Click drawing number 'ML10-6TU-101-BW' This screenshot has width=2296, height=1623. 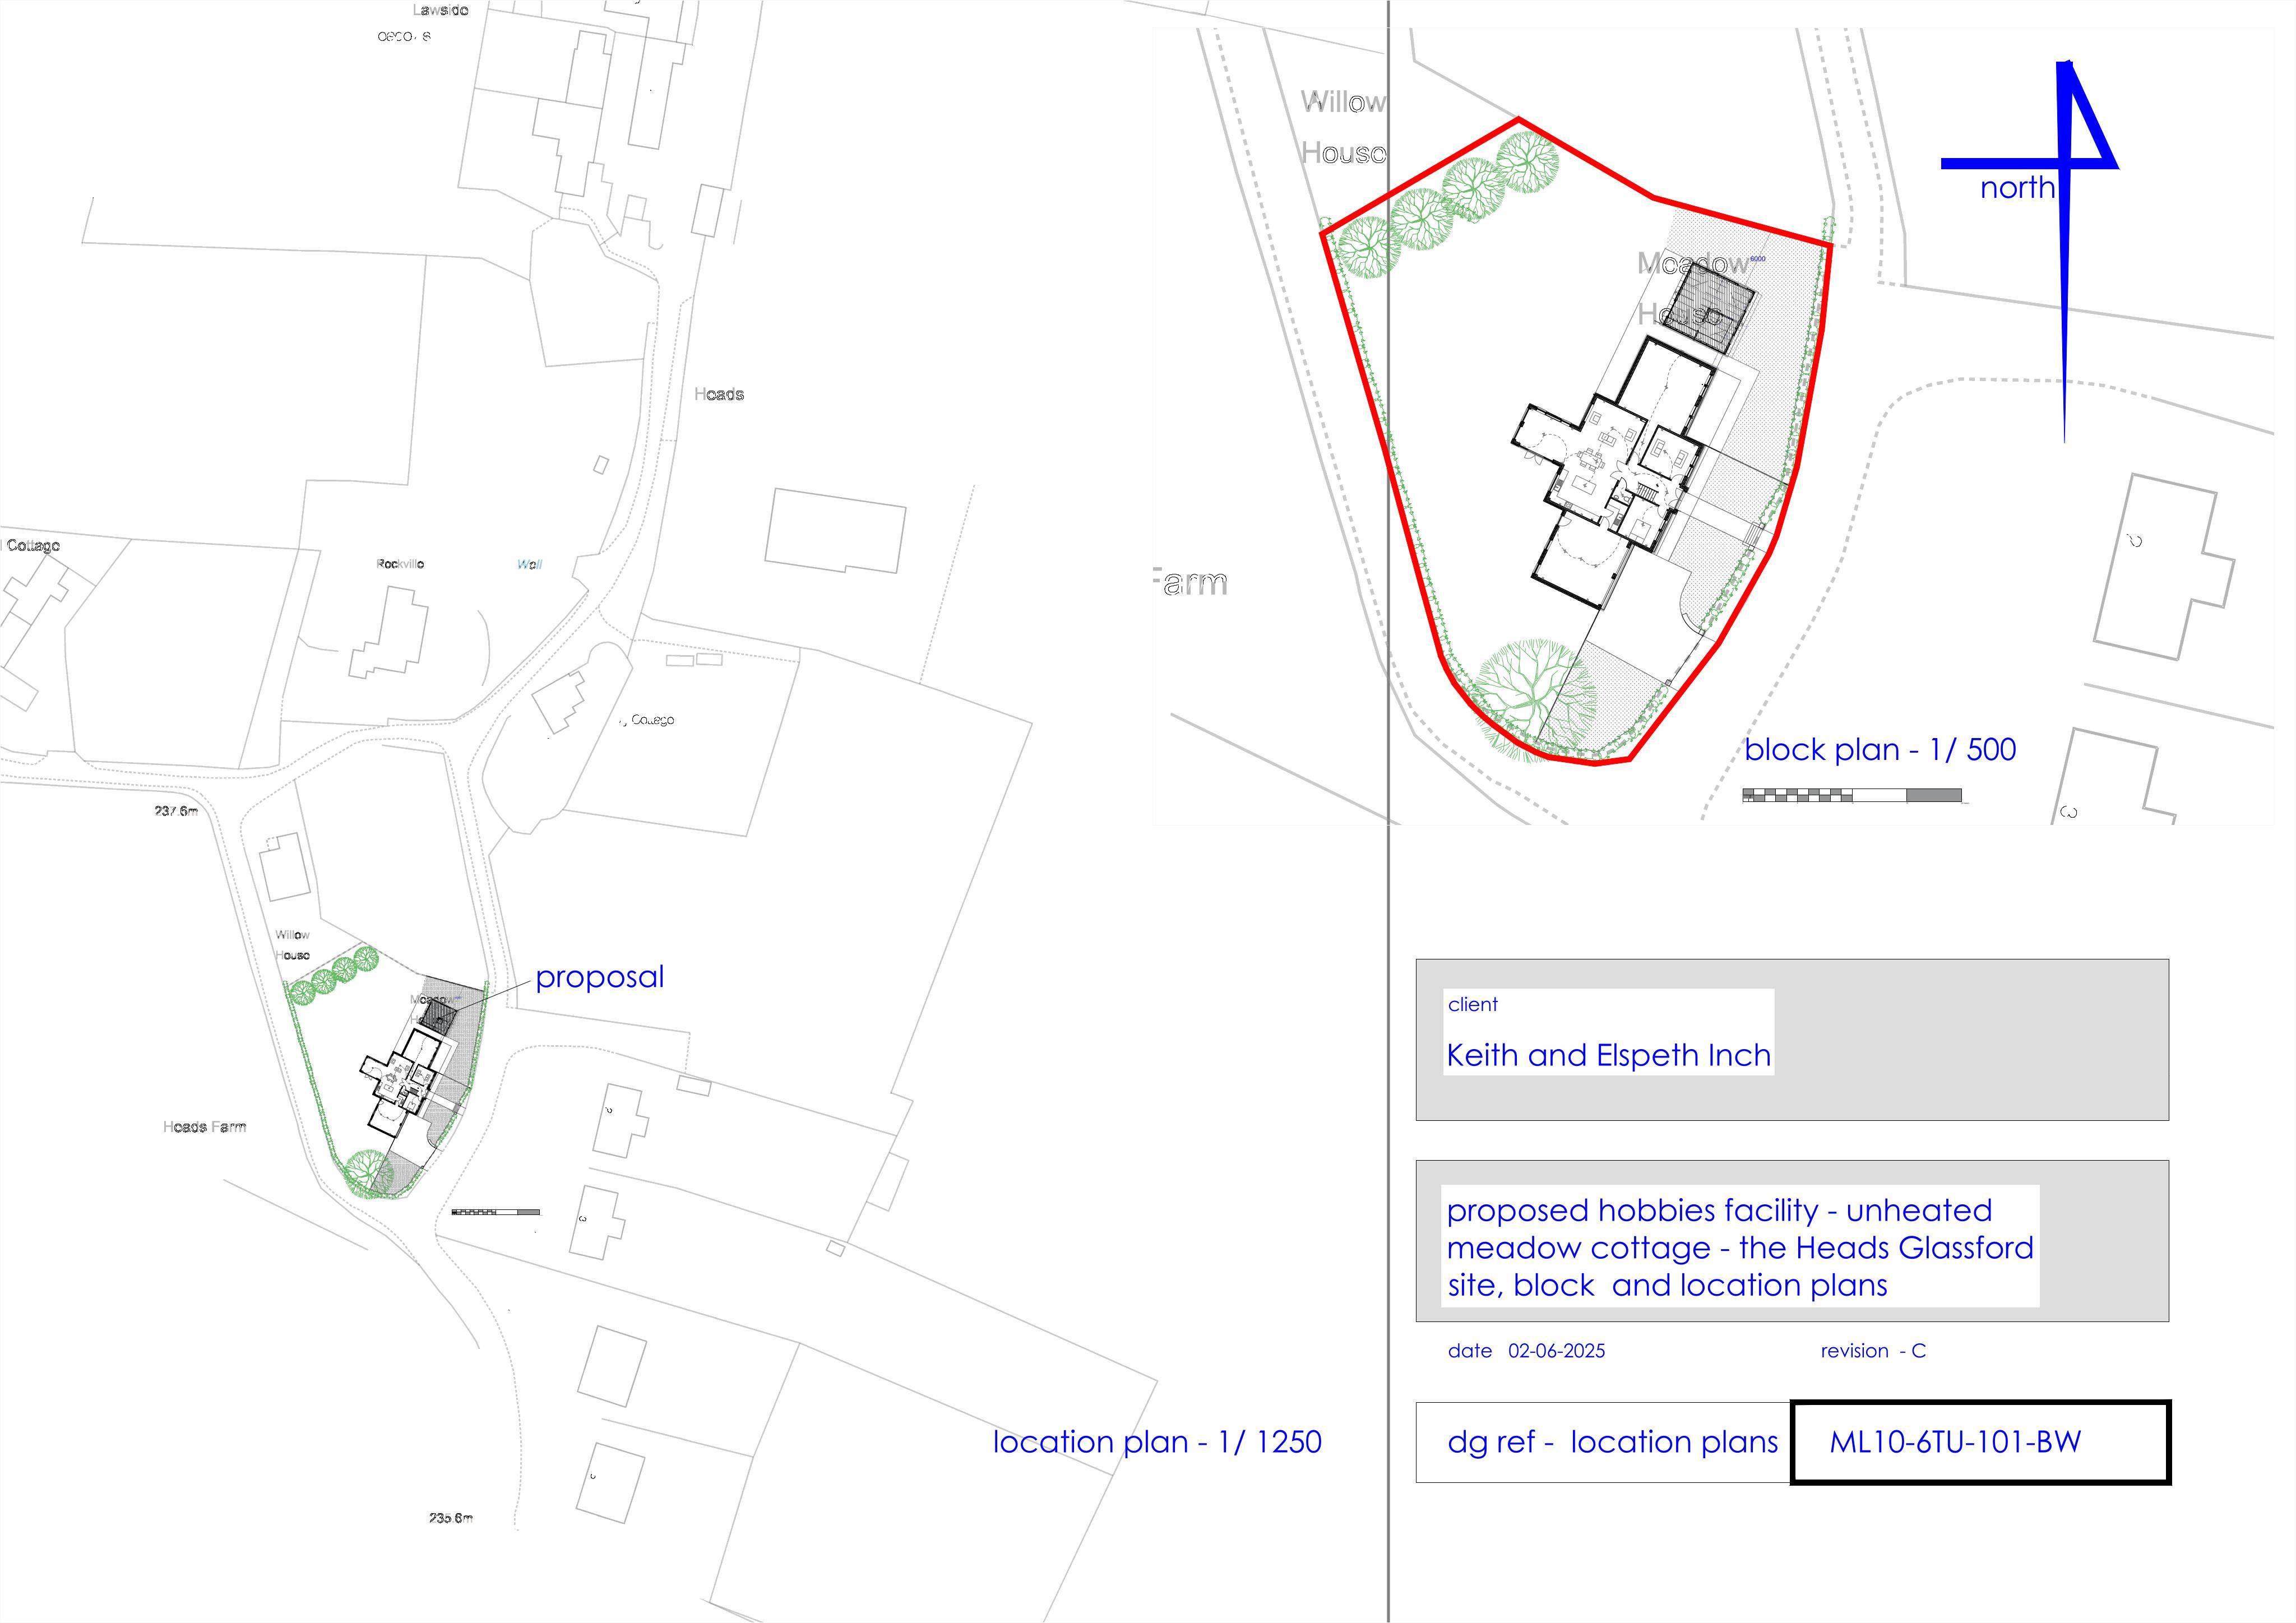[x=1955, y=1442]
